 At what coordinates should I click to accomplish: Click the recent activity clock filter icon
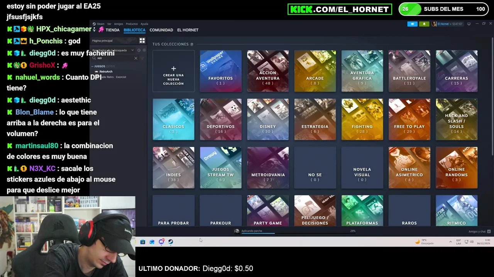[x=139, y=50]
